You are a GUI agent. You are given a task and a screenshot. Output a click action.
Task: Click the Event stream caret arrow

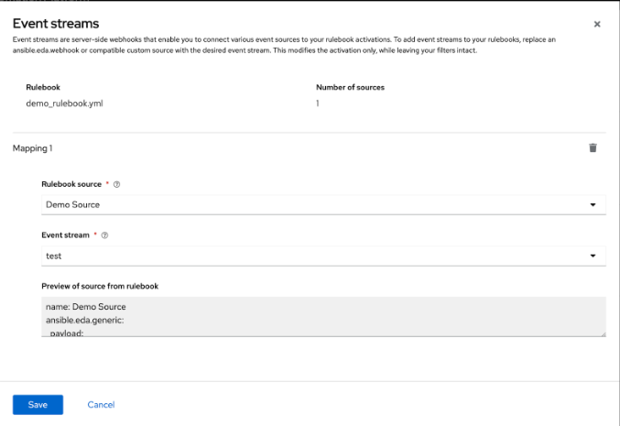coord(593,256)
